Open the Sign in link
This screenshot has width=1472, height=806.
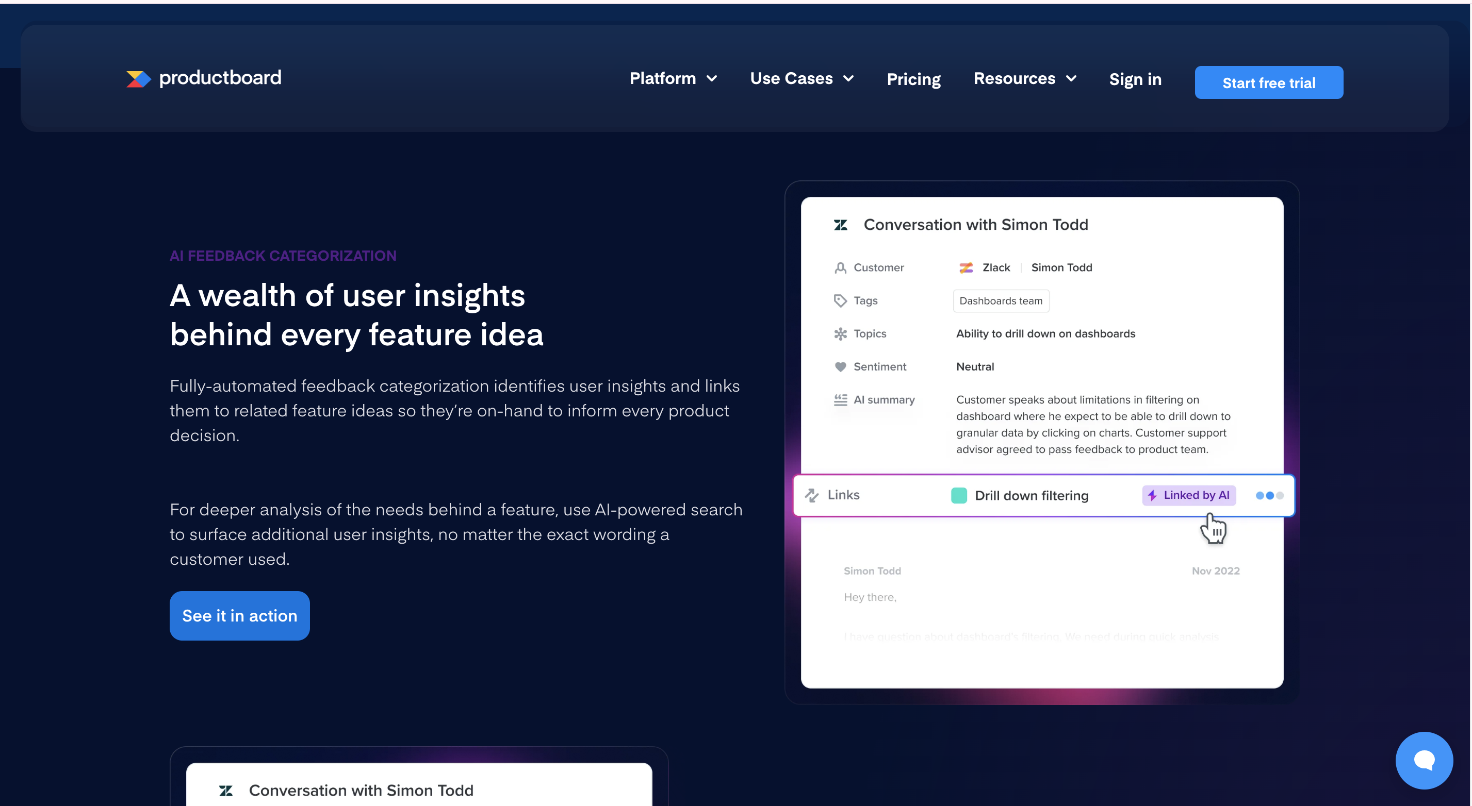[1135, 79]
